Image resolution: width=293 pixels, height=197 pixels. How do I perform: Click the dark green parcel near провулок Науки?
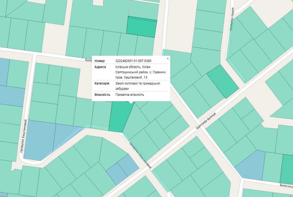tap(223, 82)
